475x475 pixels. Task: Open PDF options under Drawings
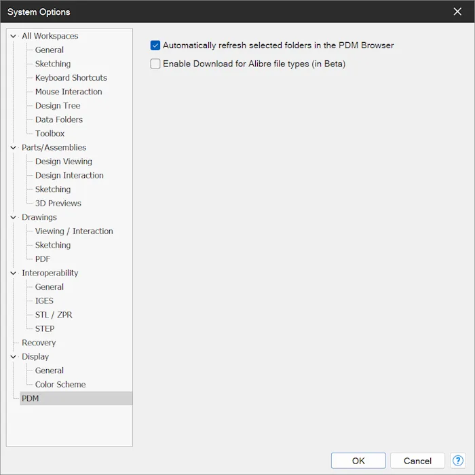[42, 259]
